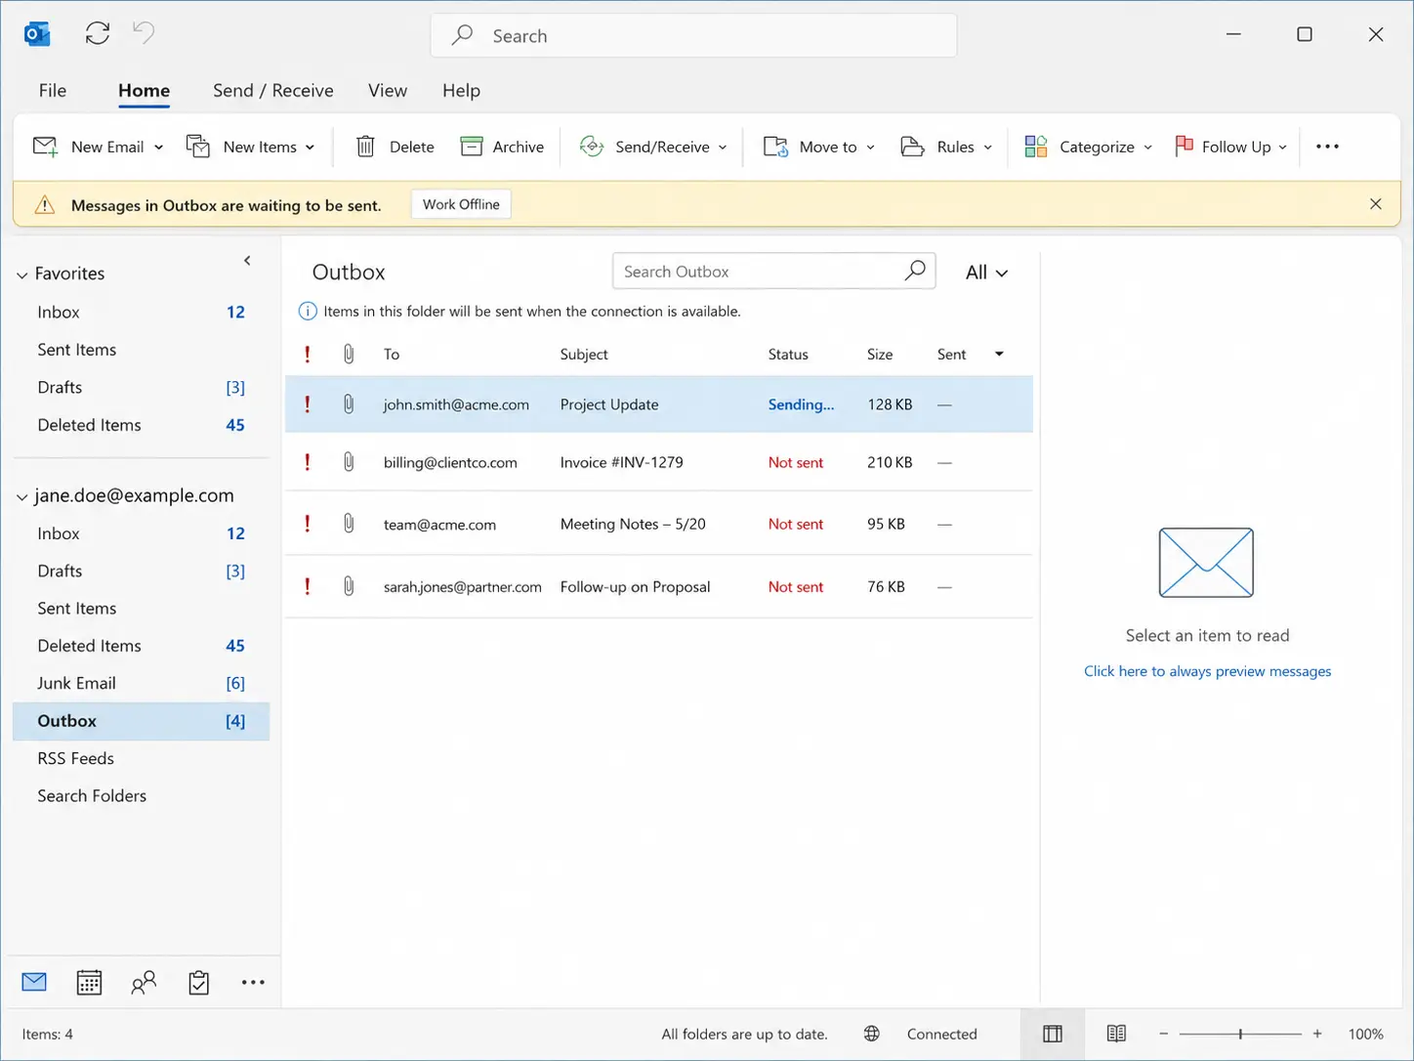1414x1061 pixels.
Task: Click paperclip icon on Invoice #INV-1279 row
Action: click(349, 462)
